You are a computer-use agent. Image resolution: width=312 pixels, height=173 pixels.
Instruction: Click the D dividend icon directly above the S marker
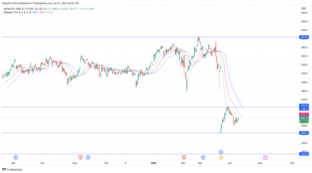click(x=221, y=152)
